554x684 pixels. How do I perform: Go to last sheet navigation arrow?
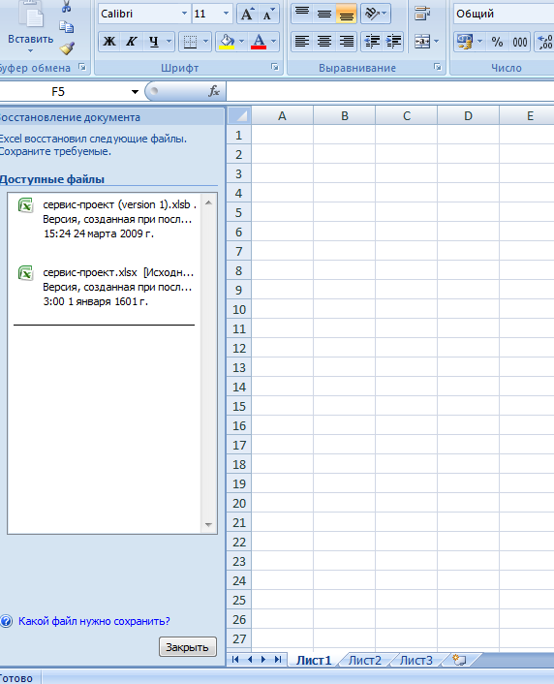pyautogui.click(x=277, y=659)
